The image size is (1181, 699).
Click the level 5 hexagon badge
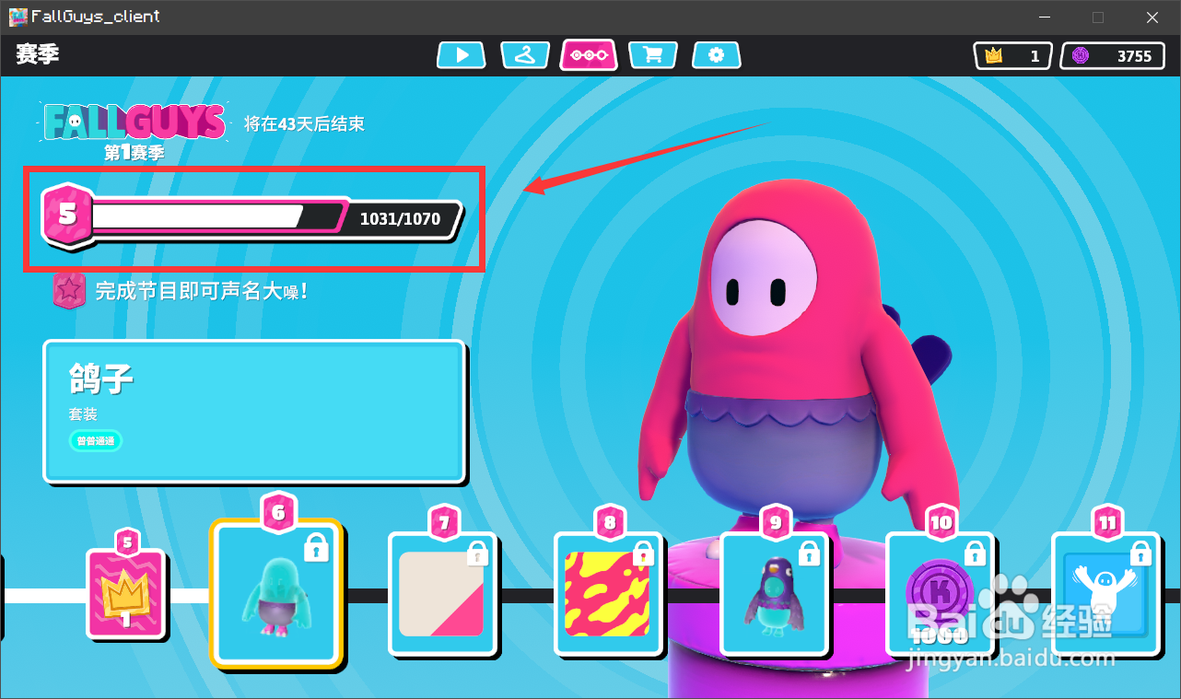point(68,216)
